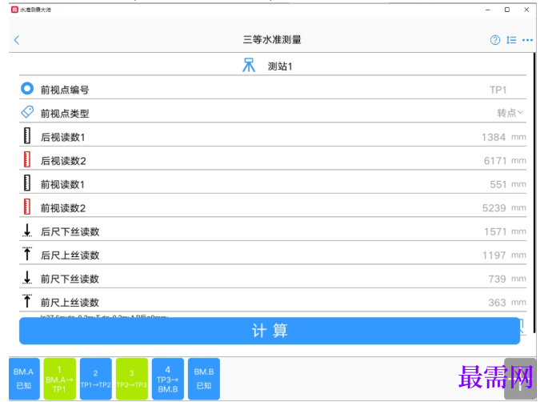This screenshot has width=548, height=402.
Task: Open station 4 TP3→BM.B tab
Action: point(168,379)
